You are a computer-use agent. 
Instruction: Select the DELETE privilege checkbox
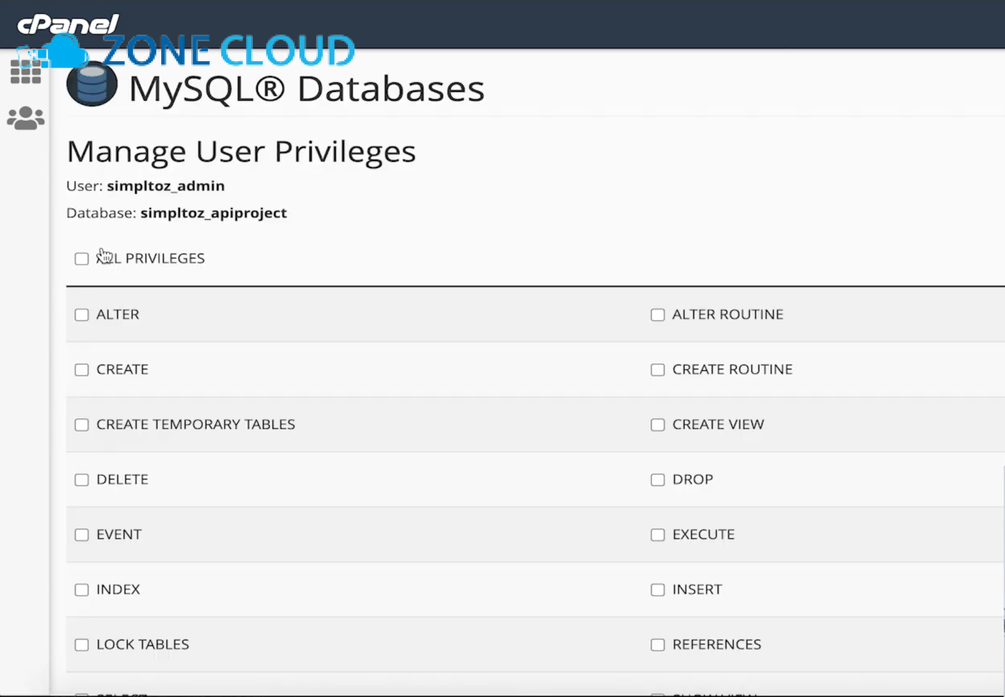click(x=81, y=480)
